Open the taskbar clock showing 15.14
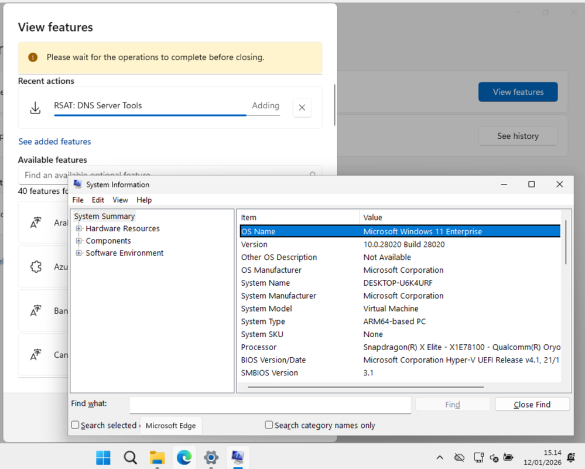 [x=542, y=457]
